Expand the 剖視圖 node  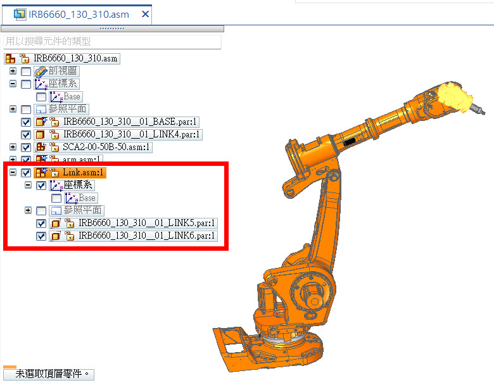point(13,71)
